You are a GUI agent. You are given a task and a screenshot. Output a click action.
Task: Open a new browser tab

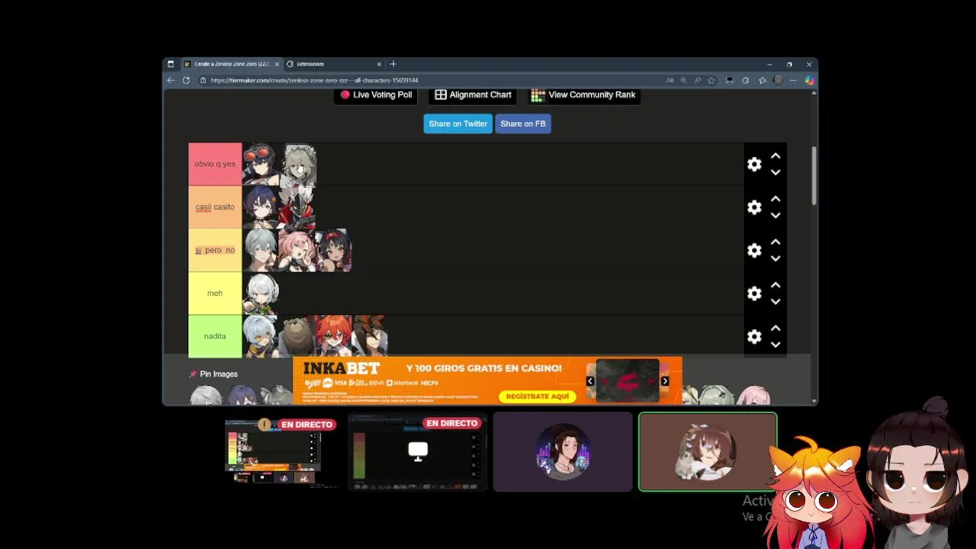(393, 64)
